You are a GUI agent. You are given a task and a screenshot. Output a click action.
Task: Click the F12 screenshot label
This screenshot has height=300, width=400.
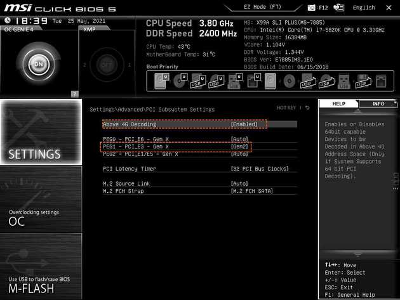click(x=323, y=8)
